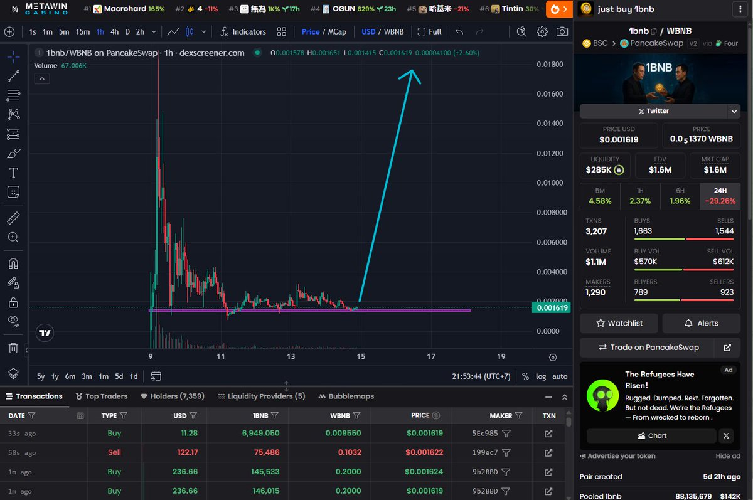Viewport: 753px width, 500px height.
Task: Select the crosshair cursor tool
Action: tap(13, 57)
